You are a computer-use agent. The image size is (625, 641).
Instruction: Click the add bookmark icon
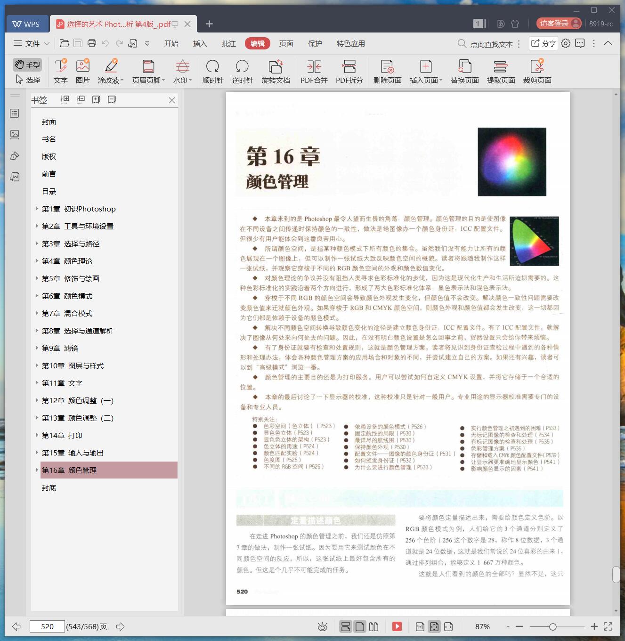click(x=96, y=99)
